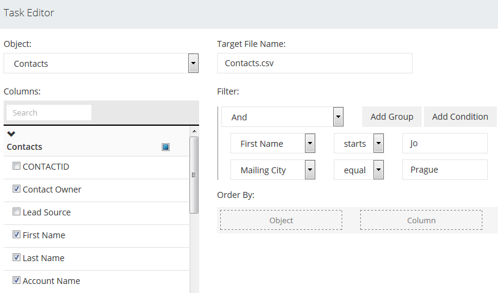This screenshot has width=498, height=293.
Task: Uncheck the First Name column checkbox
Action: (x=16, y=235)
